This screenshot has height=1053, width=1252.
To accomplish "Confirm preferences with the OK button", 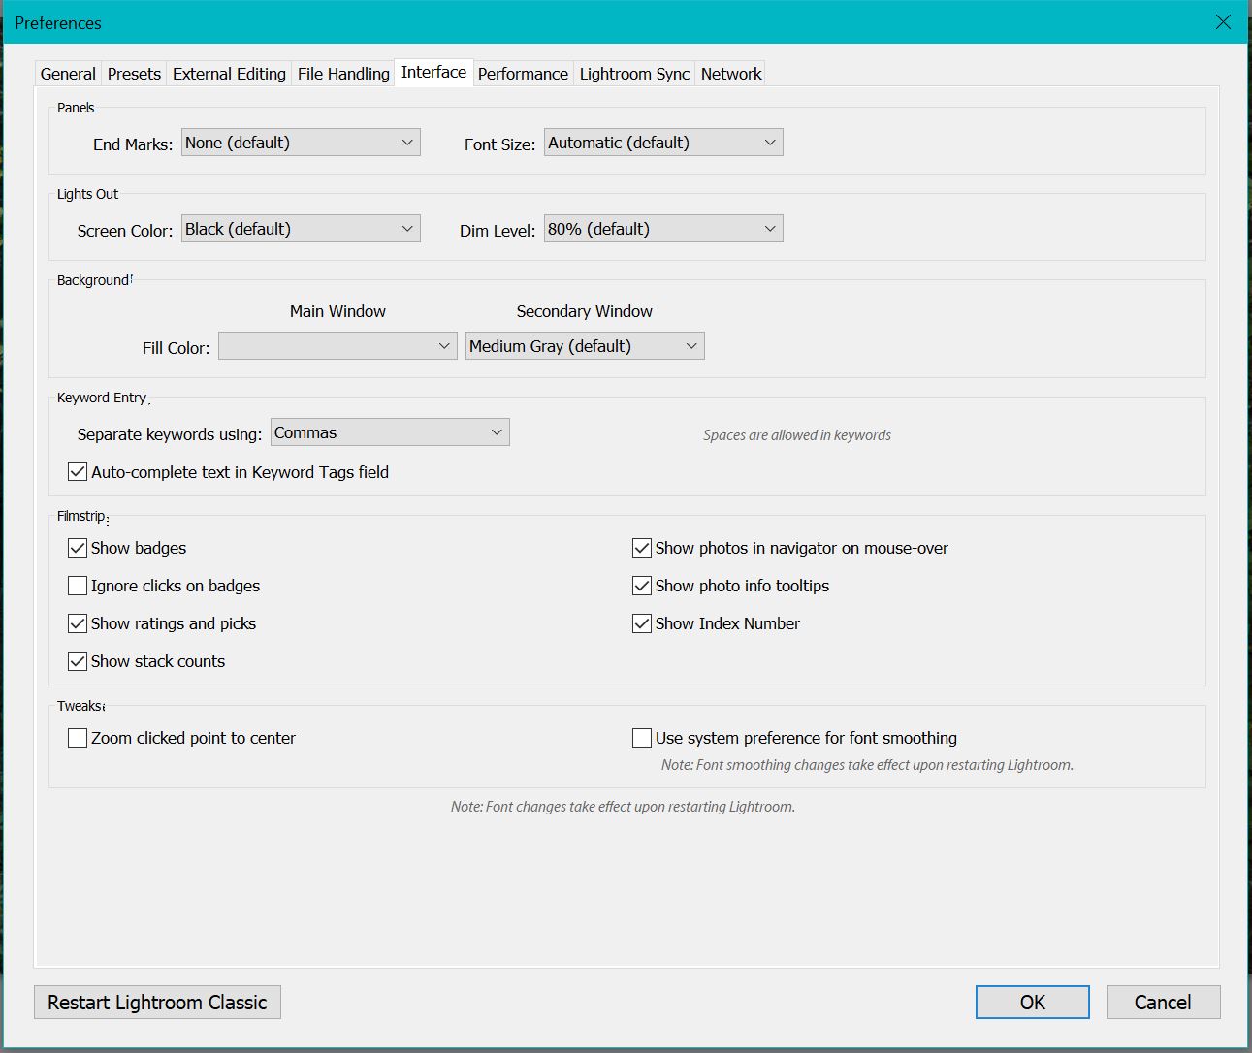I will click(x=1032, y=1002).
